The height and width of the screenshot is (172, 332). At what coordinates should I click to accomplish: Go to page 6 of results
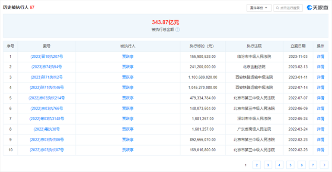pyautogui.click(x=302, y=165)
